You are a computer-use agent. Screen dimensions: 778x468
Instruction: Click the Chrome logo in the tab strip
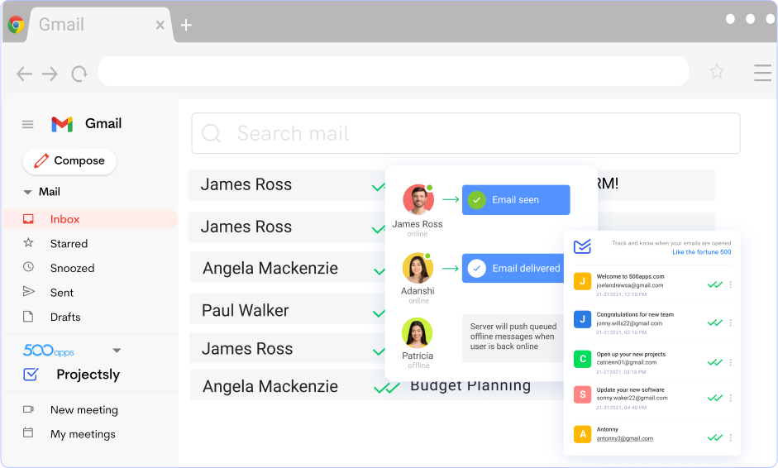coord(16,24)
